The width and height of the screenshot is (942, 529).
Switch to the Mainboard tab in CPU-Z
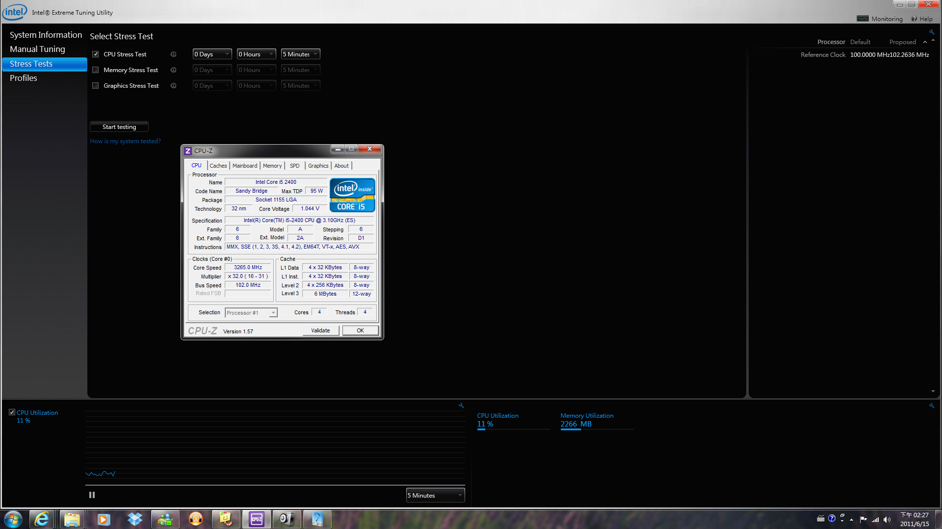tap(245, 166)
